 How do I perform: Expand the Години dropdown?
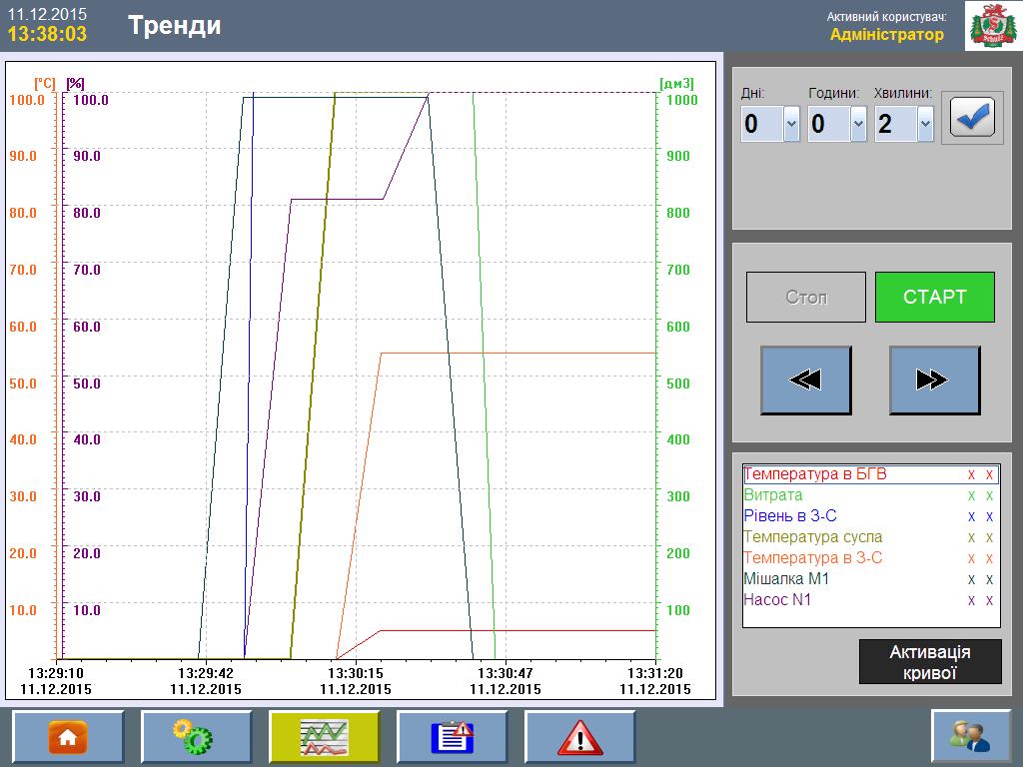[858, 125]
